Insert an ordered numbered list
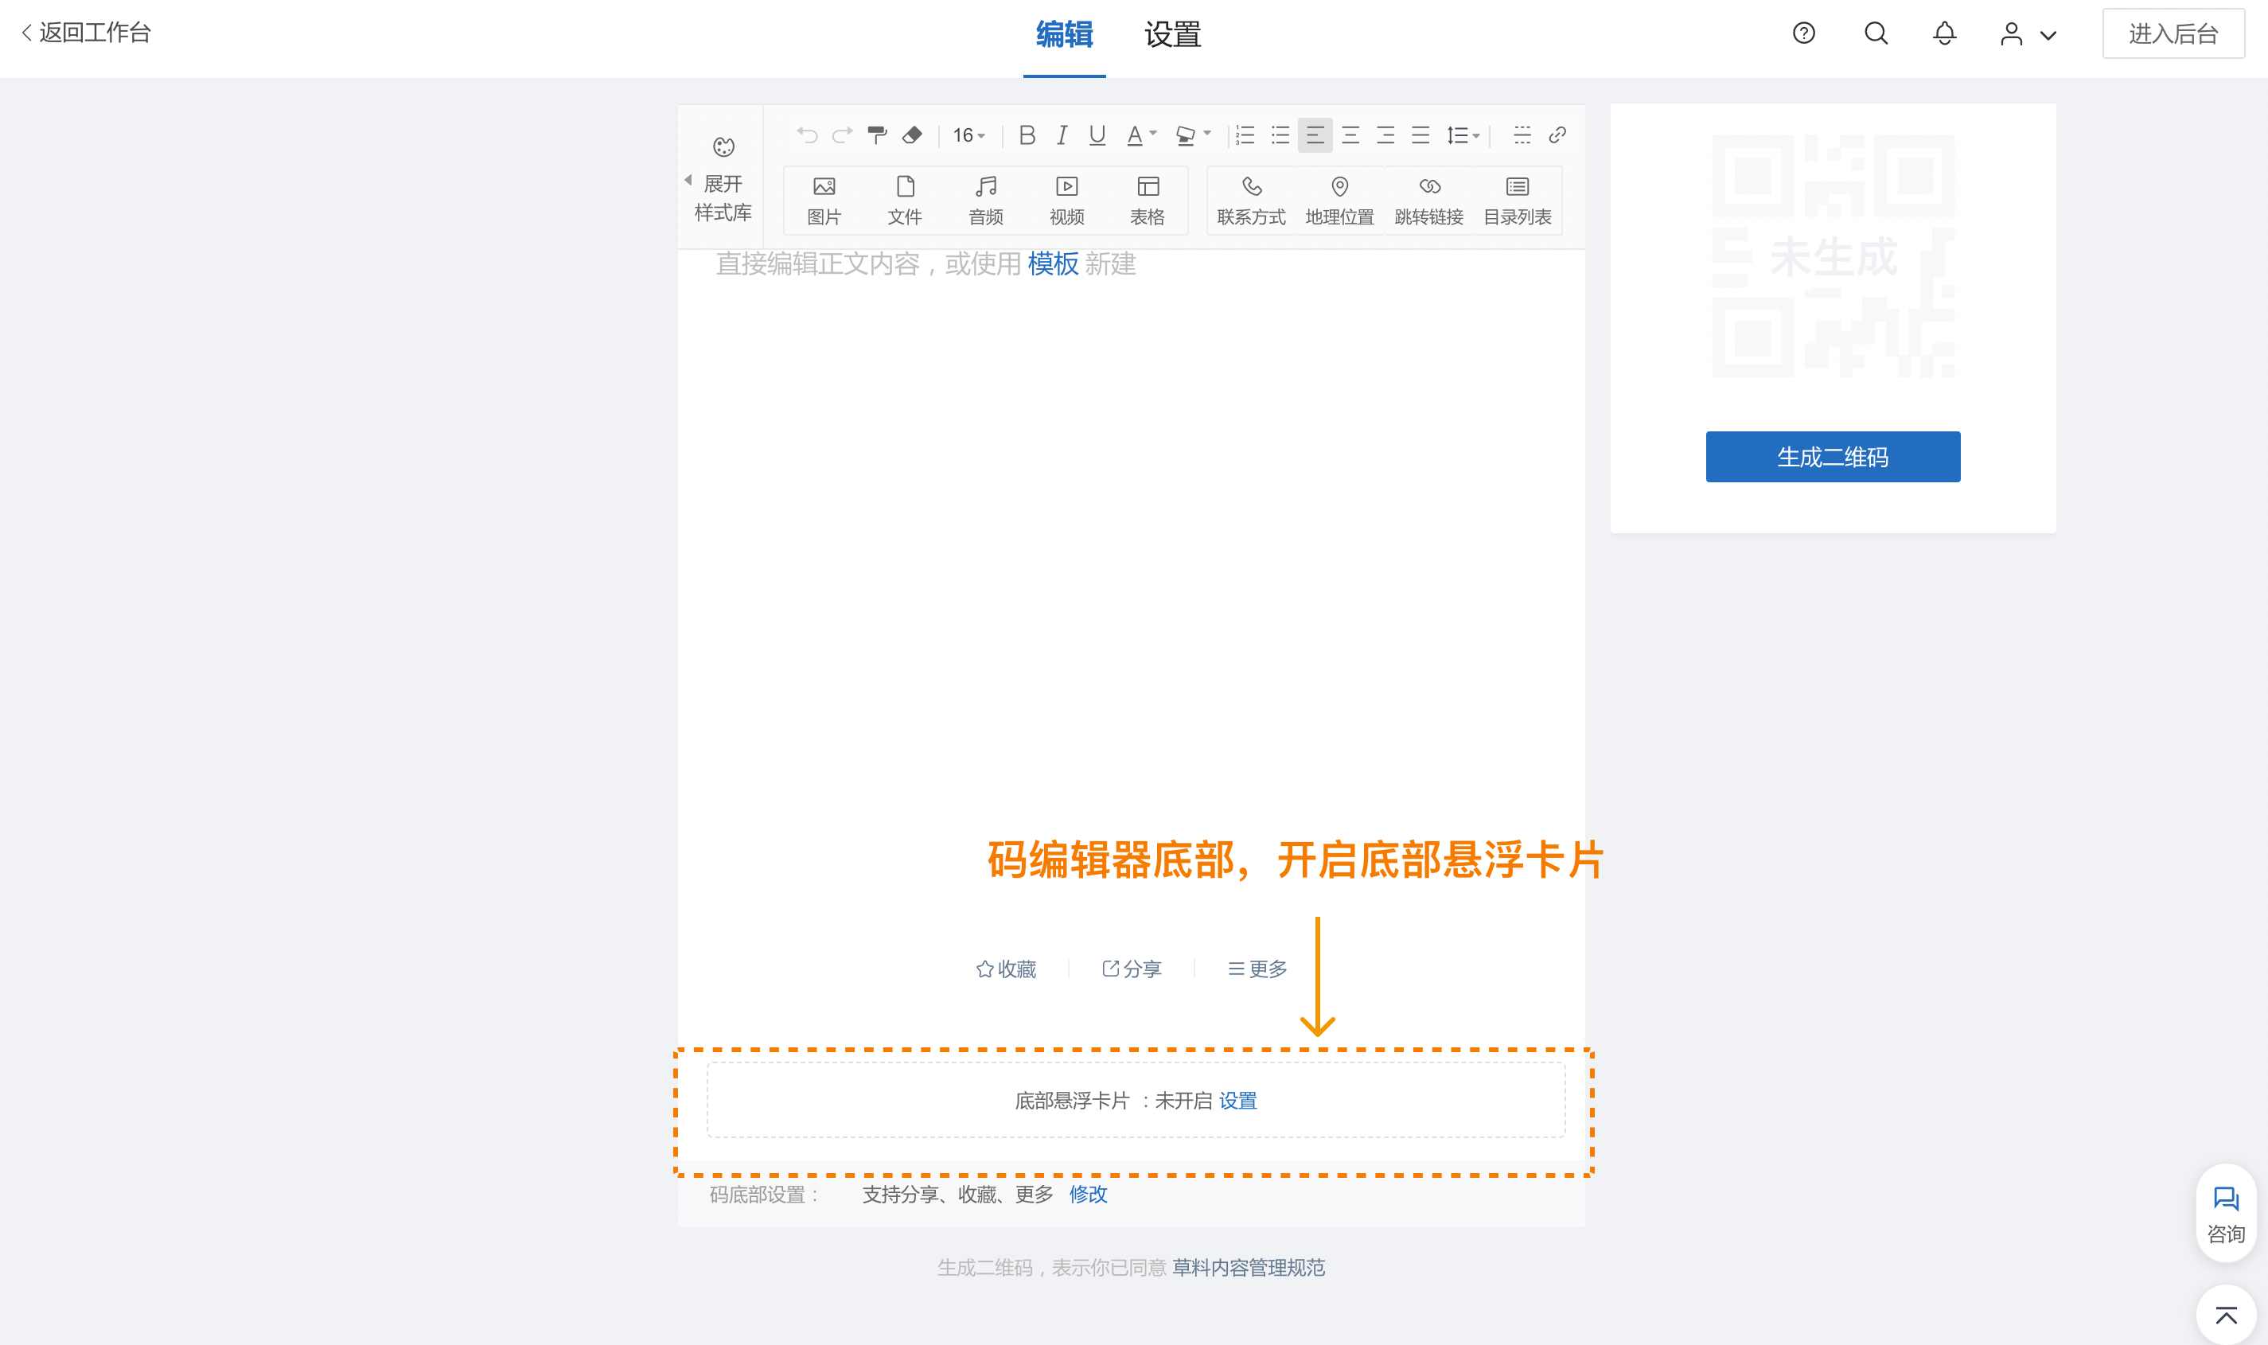This screenshot has height=1345, width=2268. (x=1245, y=135)
